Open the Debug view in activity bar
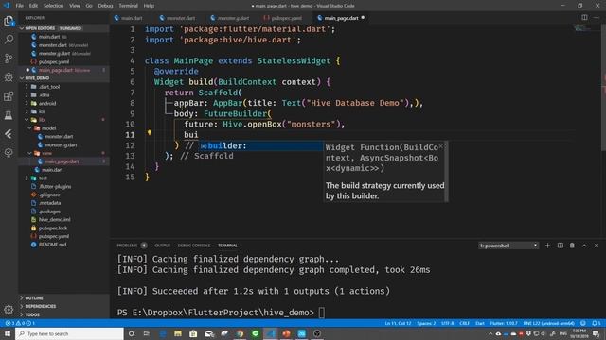The image size is (606, 340). (x=9, y=77)
